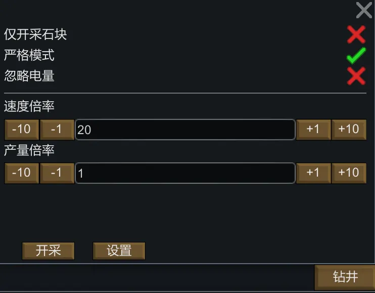
Task: Close the panel with the gray X
Action: pos(364,10)
